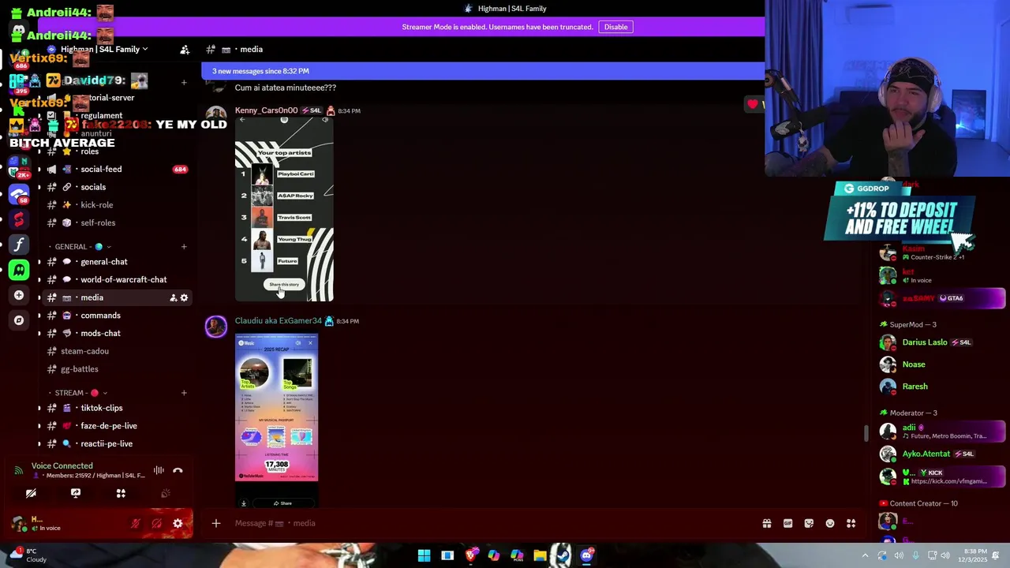Viewport: 1010px width, 568px height.
Task: Open green ghost server icon
Action: [x=19, y=270]
